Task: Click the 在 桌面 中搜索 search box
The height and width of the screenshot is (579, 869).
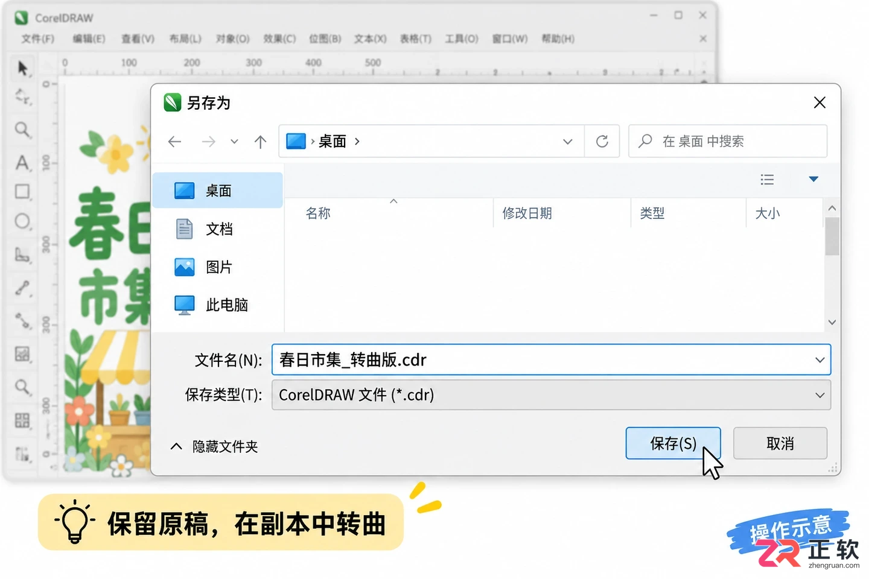Action: coord(728,141)
